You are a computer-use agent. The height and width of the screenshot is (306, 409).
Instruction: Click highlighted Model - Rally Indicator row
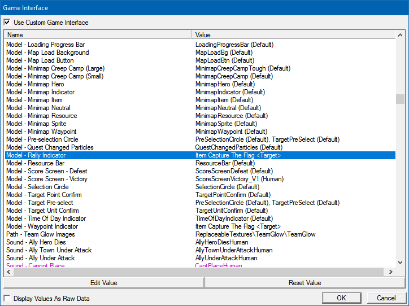point(200,155)
